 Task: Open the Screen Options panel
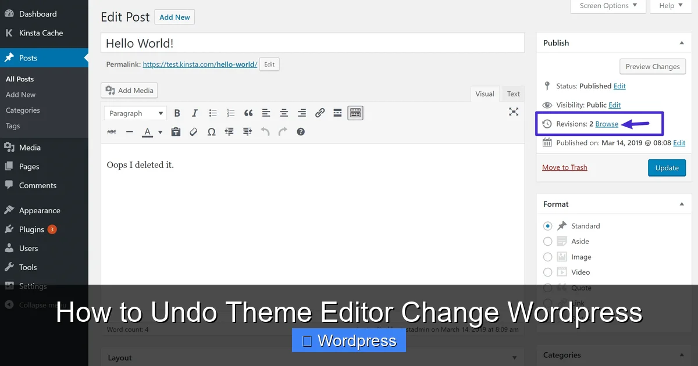coord(608,6)
